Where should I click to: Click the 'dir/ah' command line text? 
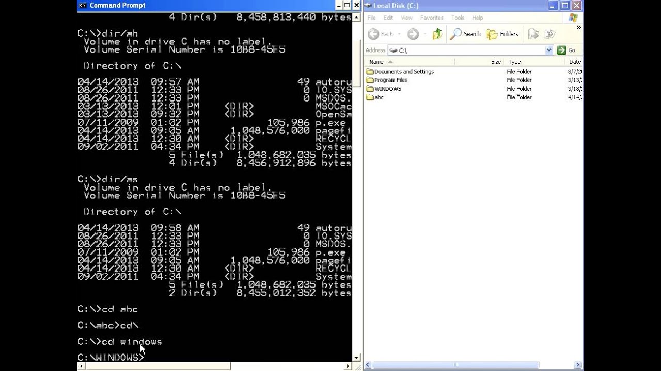click(x=120, y=33)
